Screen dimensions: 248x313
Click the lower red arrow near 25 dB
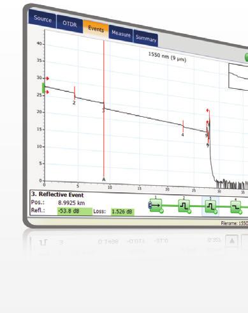(x=47, y=92)
